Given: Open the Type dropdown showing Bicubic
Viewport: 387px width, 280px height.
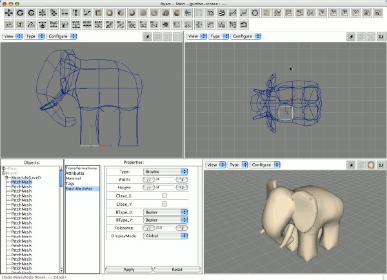Looking at the screenshot, I should tap(165, 172).
